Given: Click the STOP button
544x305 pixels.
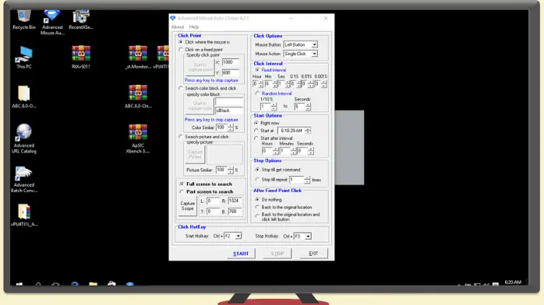Looking at the screenshot, I should click(x=277, y=254).
